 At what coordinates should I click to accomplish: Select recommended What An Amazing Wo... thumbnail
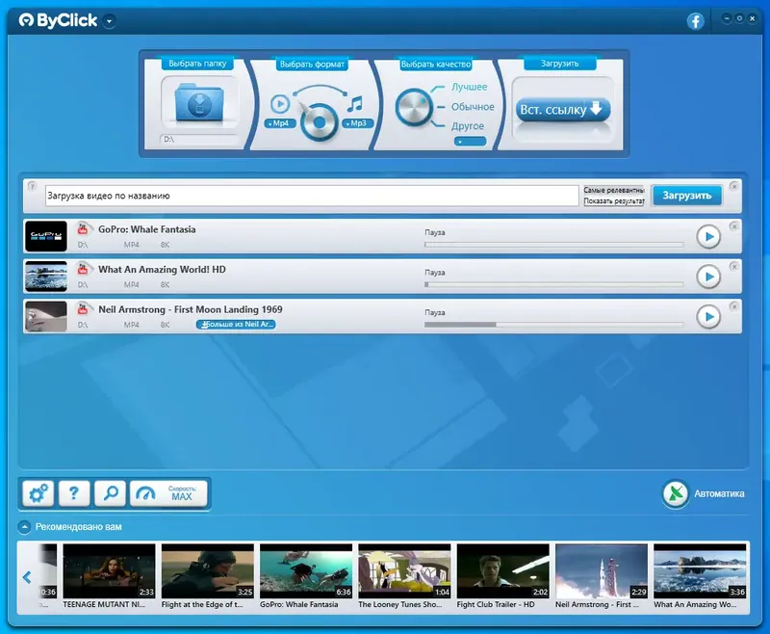coord(700,571)
